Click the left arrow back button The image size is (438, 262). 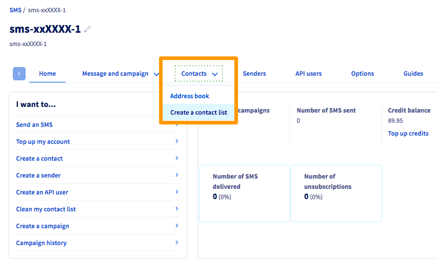point(19,74)
